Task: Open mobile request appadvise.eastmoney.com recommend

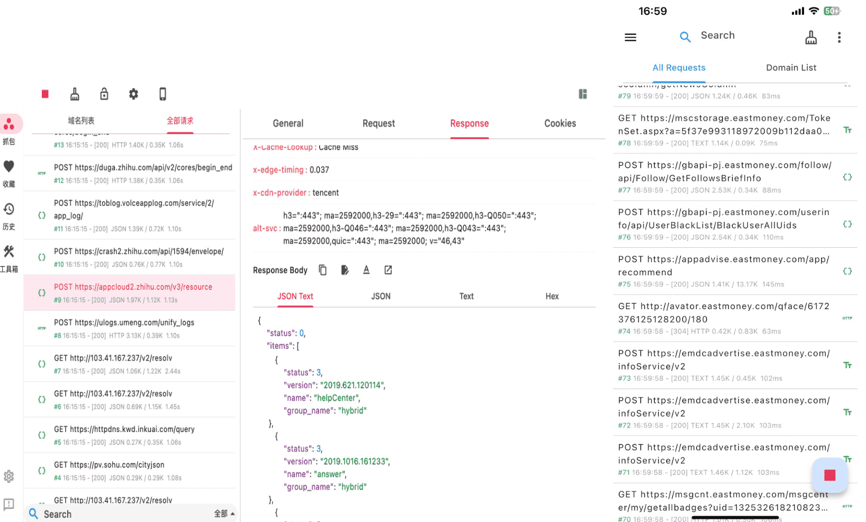Action: (735, 272)
